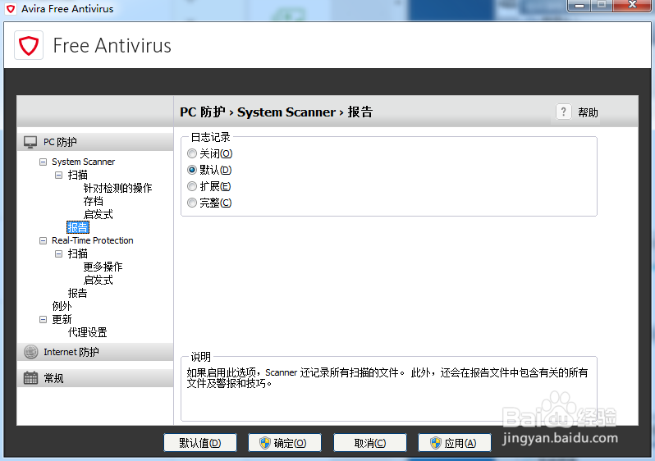Screen dimensions: 655x461
Task: Open 针对检测的操作 settings
Action: coord(118,189)
